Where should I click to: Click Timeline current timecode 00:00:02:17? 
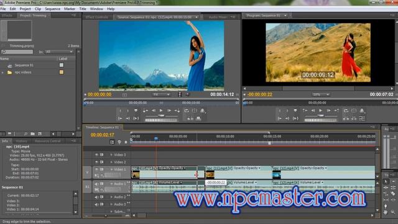pos(102,135)
